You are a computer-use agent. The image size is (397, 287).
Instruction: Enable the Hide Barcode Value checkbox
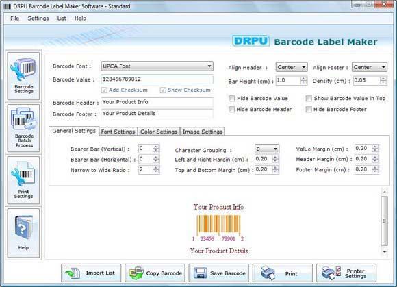231,98
